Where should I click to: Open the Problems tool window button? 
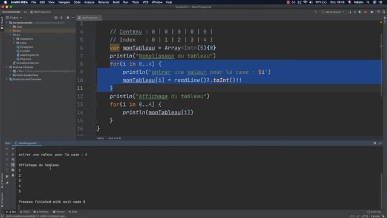(x=41, y=212)
